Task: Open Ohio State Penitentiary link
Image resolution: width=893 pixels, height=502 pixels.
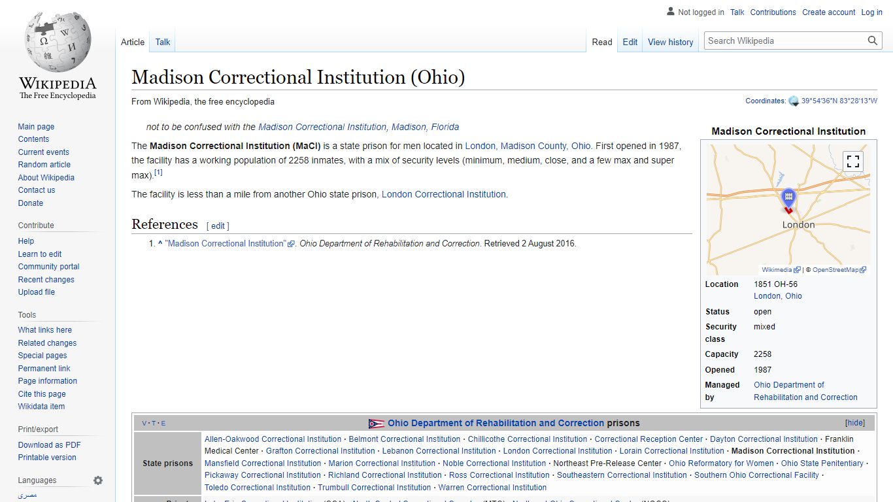Action: [x=822, y=463]
